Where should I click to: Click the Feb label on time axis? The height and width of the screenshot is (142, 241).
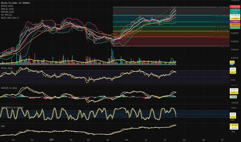coord(71,140)
